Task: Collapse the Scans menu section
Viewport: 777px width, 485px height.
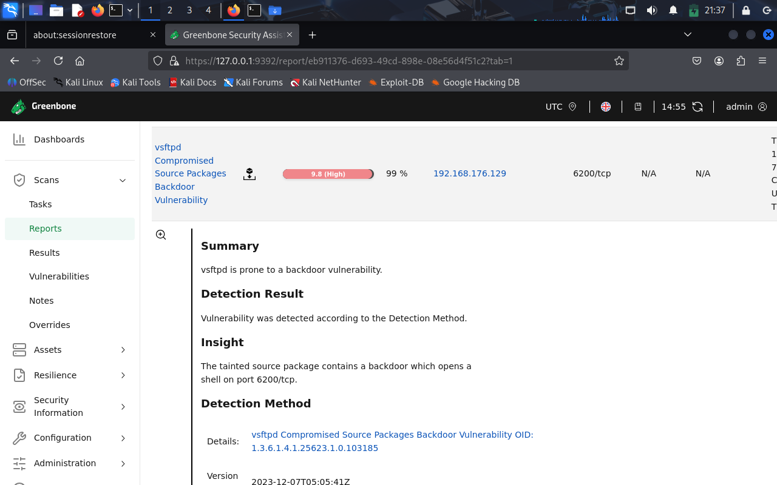Action: tap(123, 180)
